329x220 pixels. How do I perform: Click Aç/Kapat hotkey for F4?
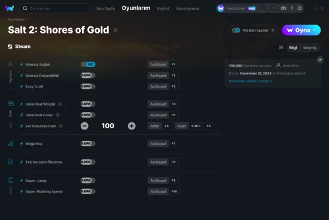(x=163, y=104)
